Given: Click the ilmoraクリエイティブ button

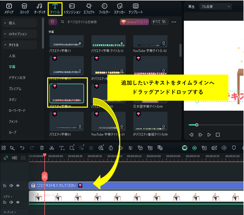Looking at the screenshot, I should [x=134, y=22].
